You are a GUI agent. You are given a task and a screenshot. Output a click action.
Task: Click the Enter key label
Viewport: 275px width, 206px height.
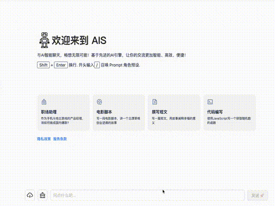coord(61,65)
